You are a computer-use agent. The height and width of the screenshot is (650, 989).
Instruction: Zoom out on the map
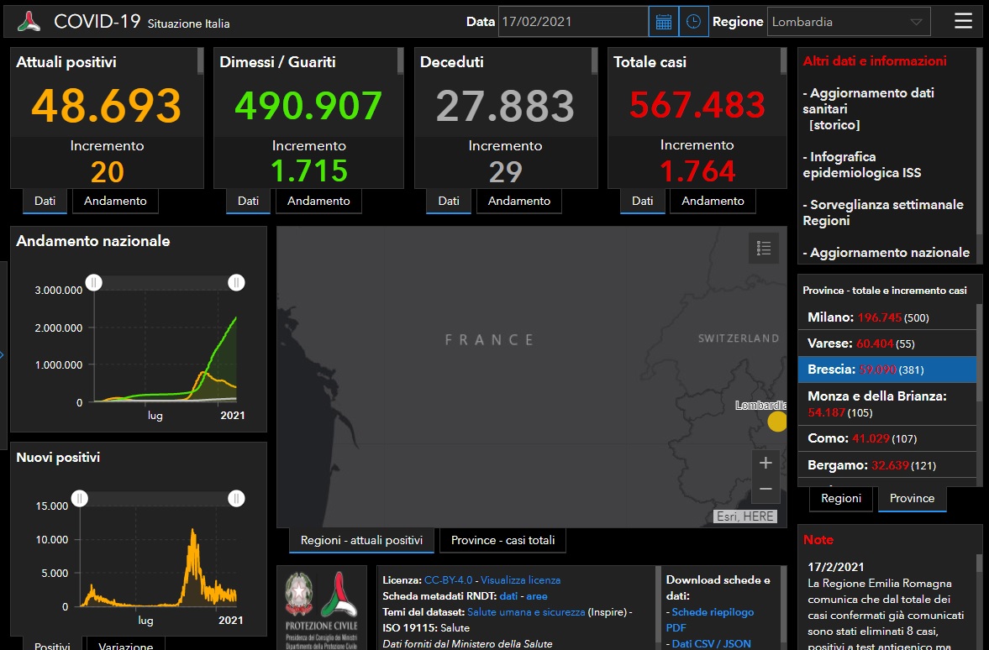point(765,489)
